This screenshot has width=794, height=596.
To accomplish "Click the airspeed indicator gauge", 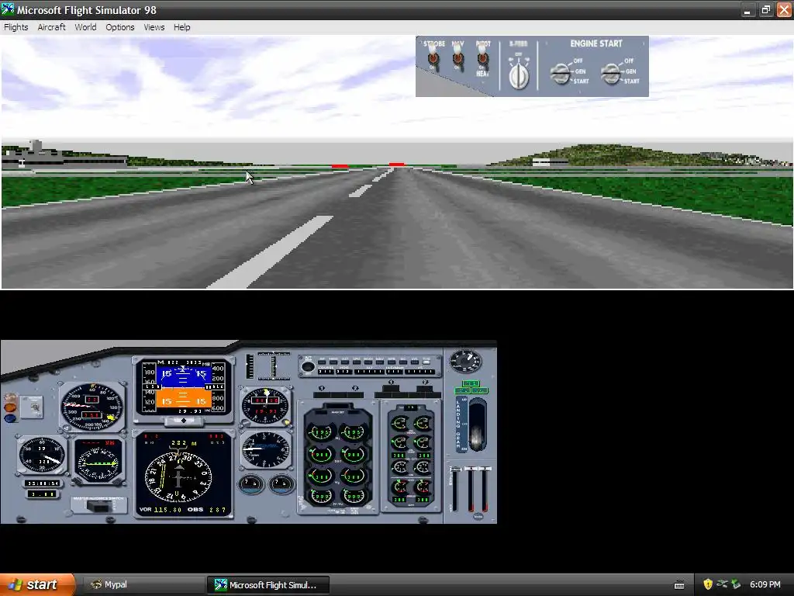I will pyautogui.click(x=92, y=407).
